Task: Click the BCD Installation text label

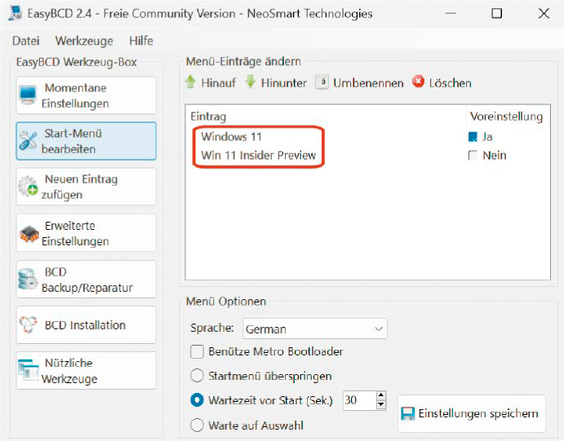Action: (x=85, y=325)
